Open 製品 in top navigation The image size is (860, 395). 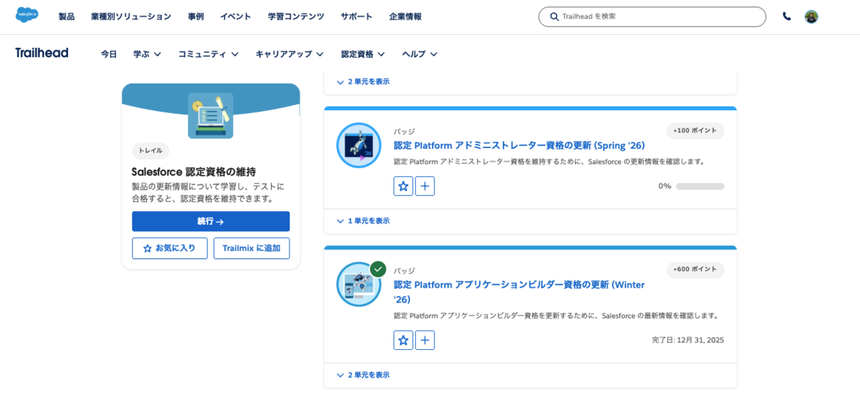pos(67,16)
